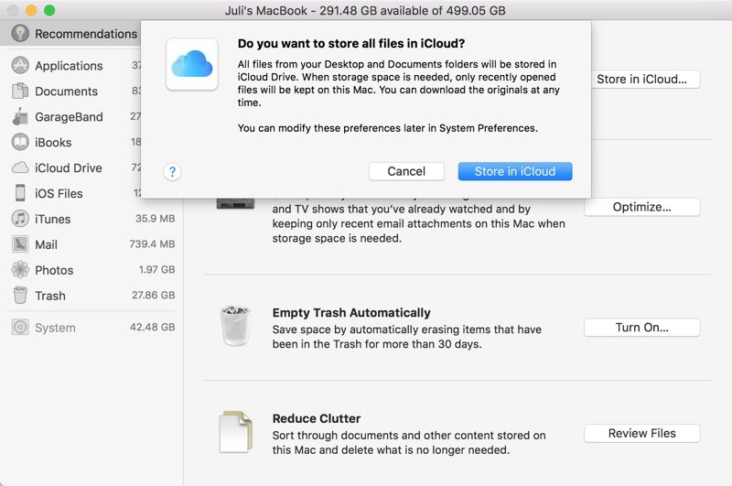Click the 35.9 MB iTunes size
The height and width of the screenshot is (486, 732).
tap(155, 219)
